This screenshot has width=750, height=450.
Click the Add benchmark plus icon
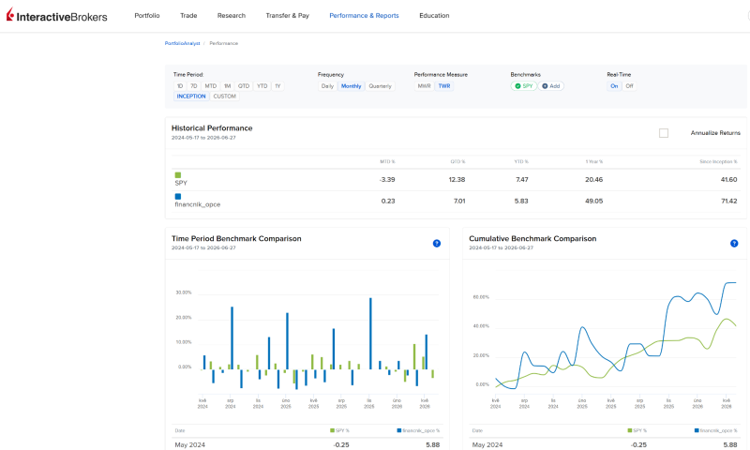(545, 86)
